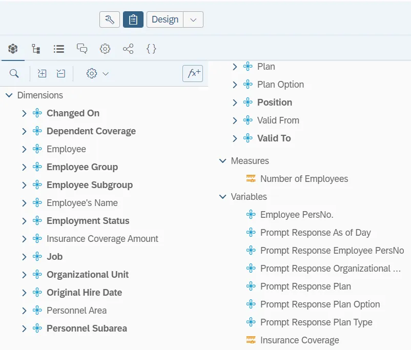Collapse the Measures section

[x=222, y=161]
